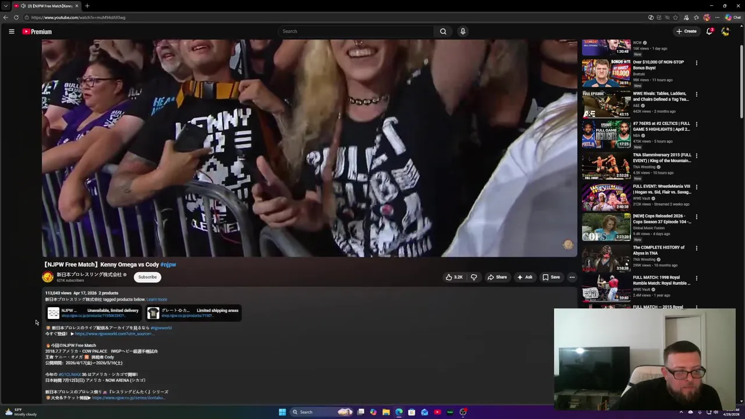Open options for WWE Rivals video

pyautogui.click(x=696, y=94)
